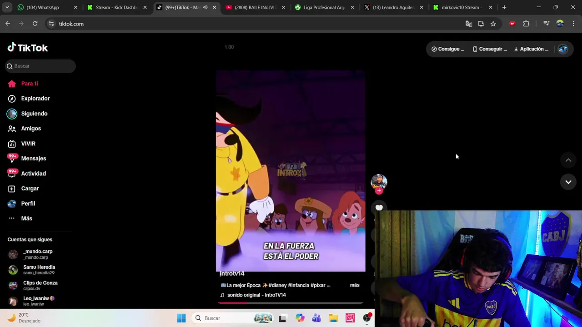Click the TikTok logo
Viewport: 582px width, 327px height.
coord(28,47)
